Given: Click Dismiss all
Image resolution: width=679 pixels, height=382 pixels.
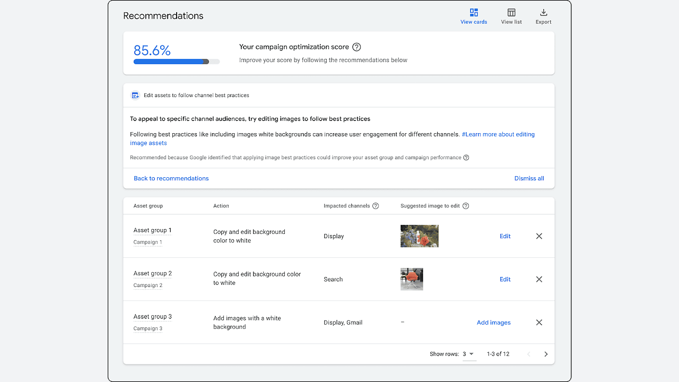Looking at the screenshot, I should (x=529, y=178).
